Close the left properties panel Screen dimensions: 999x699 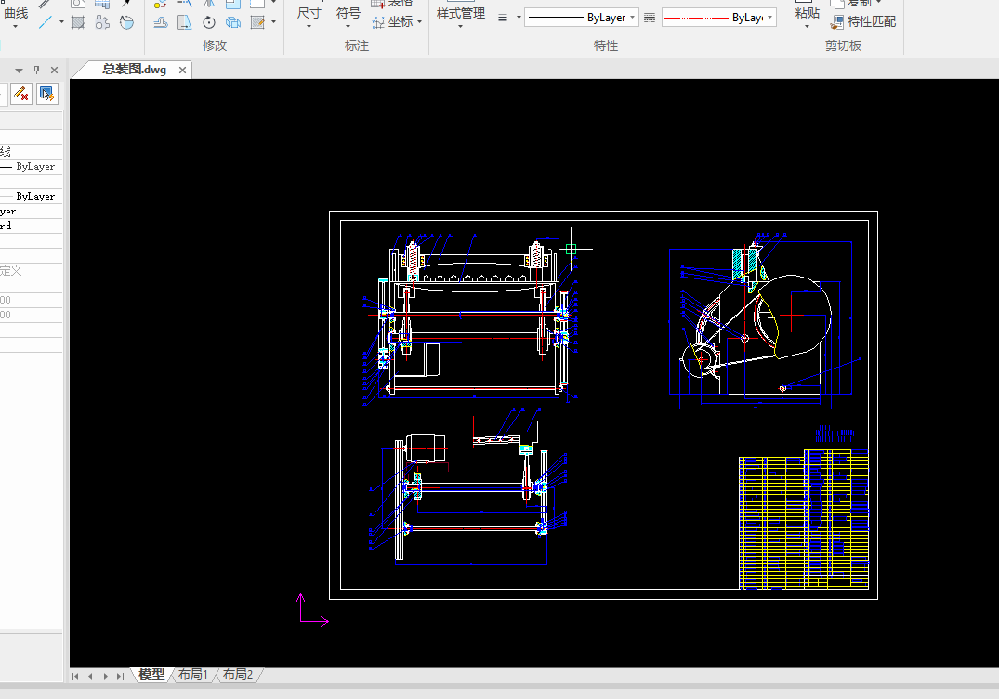54,70
